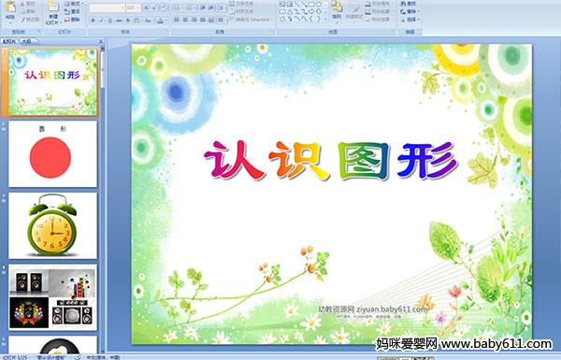
Task: Click the 认识图形 title text on the slide
Action: tap(331, 160)
